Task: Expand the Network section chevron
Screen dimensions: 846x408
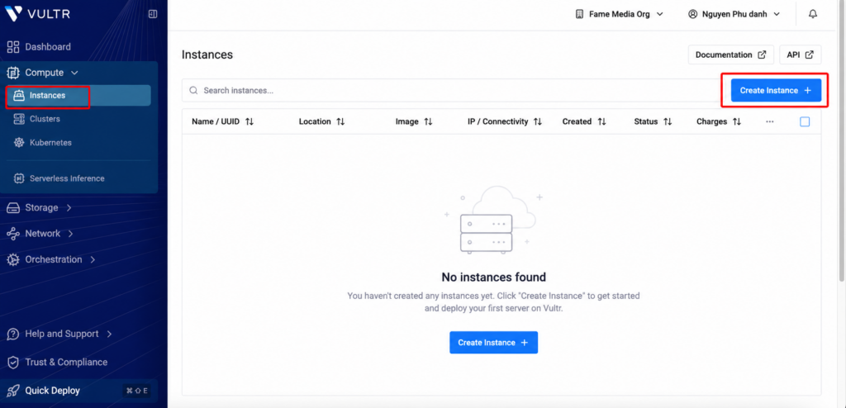Action: click(71, 234)
